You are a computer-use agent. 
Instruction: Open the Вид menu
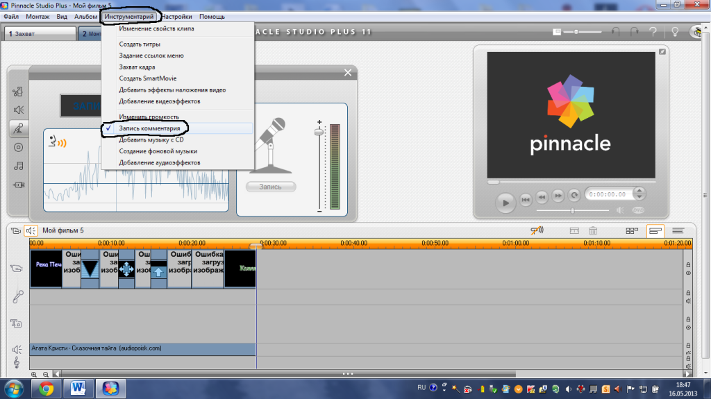62,17
